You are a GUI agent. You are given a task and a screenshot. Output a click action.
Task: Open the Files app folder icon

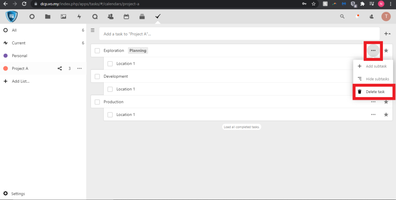pos(48,17)
